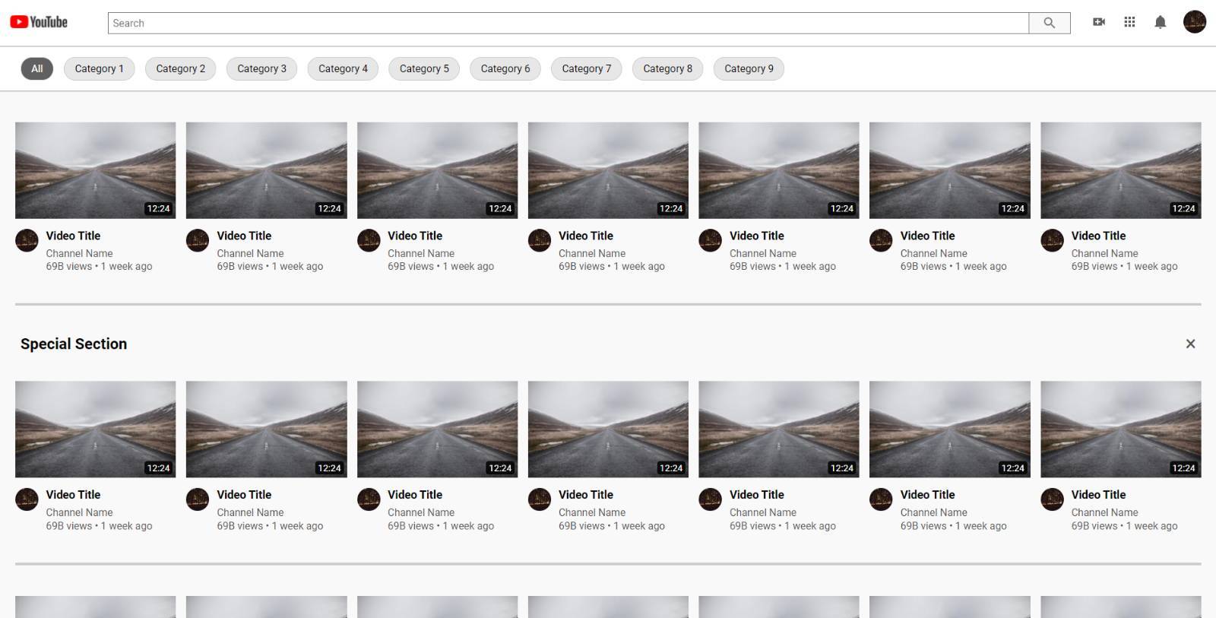This screenshot has height=618, width=1216.
Task: Click channel avatar of last Special Section video
Action: point(1052,499)
